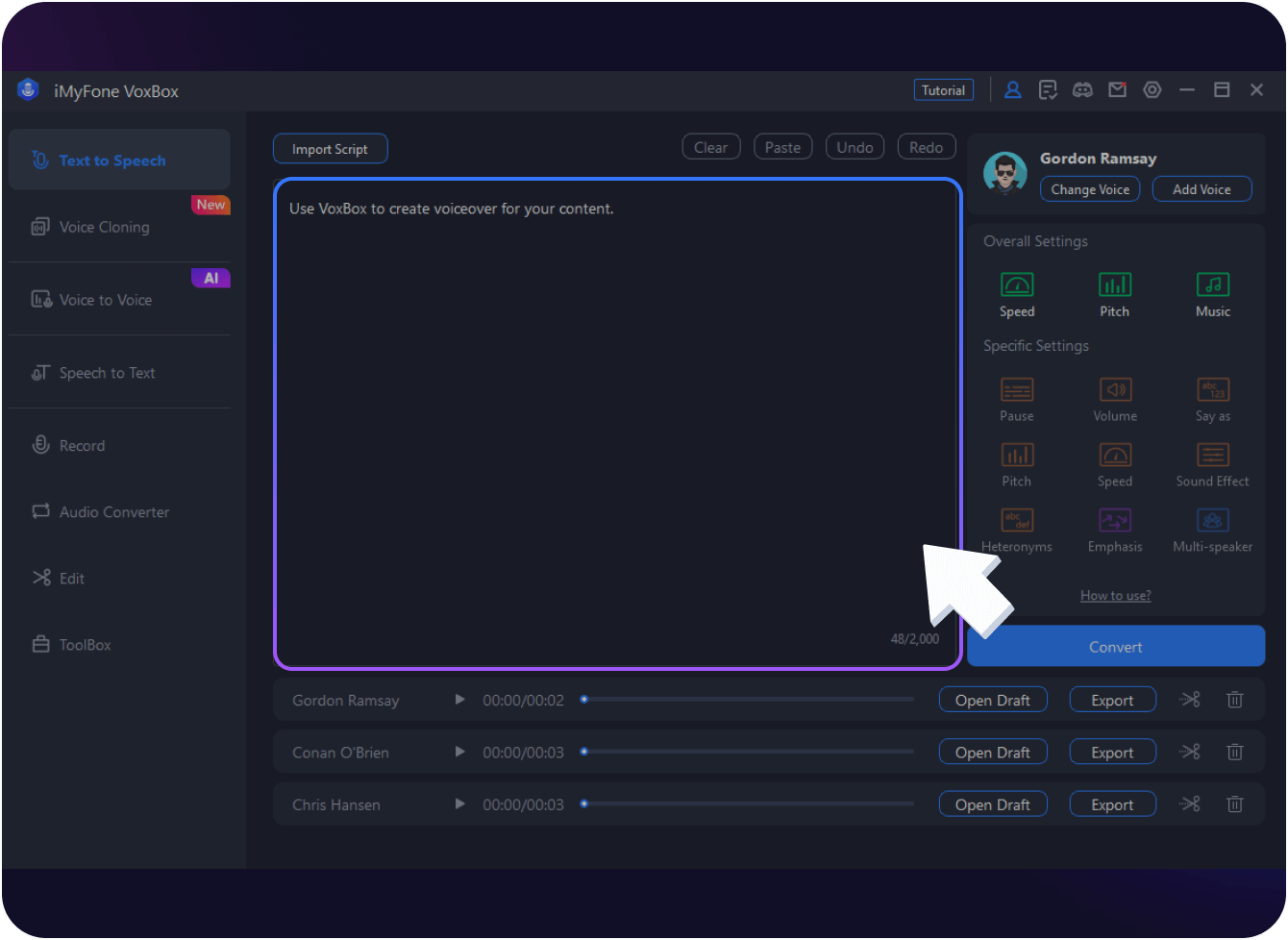Click the Redo button
Viewport: 1288px width, 940px height.
pyautogui.click(x=927, y=147)
